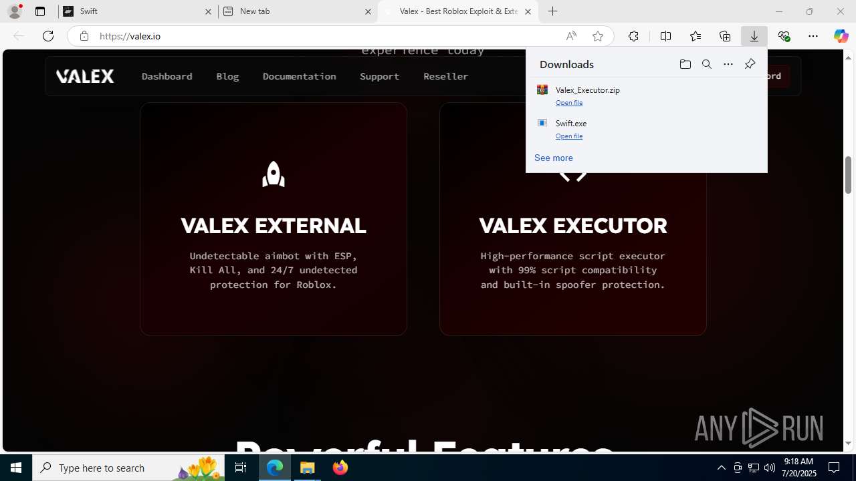This screenshot has width=856, height=481.
Task: Open Task View on taskbar
Action: point(241,468)
